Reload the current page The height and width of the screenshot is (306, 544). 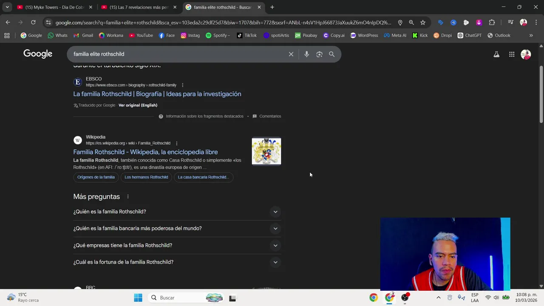(x=33, y=23)
